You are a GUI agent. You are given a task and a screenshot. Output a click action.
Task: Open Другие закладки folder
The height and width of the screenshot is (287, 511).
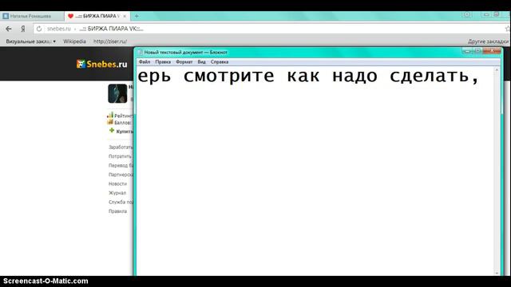pos(488,41)
